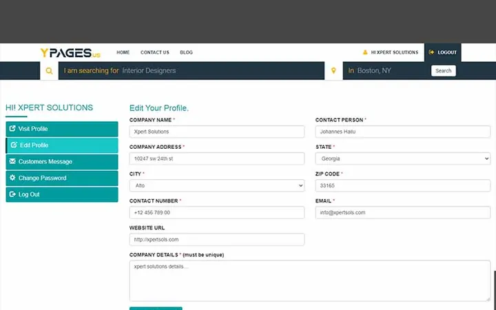
Task: Click the Email field
Action: tap(403, 213)
